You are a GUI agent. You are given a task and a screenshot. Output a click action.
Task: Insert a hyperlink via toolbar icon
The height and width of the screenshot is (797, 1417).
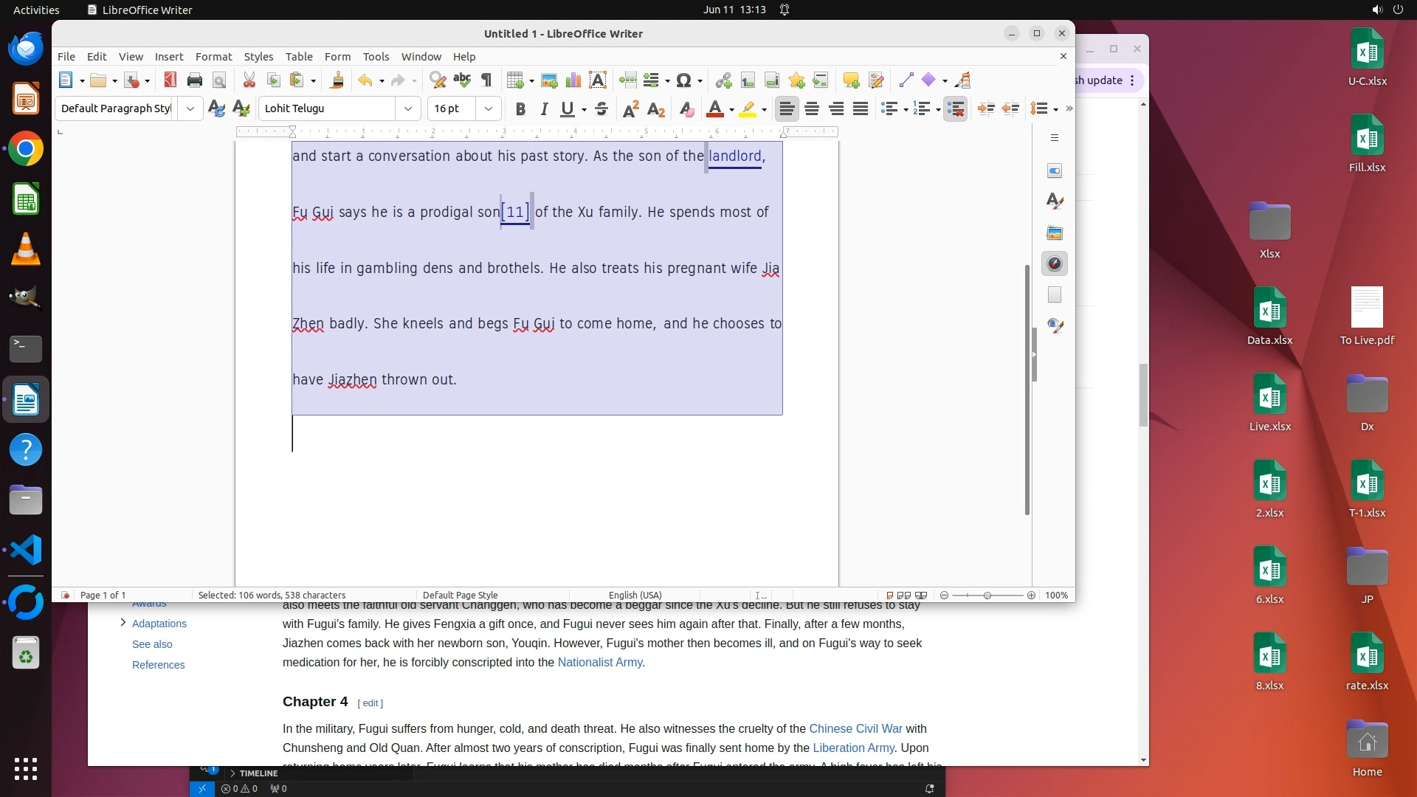click(723, 80)
